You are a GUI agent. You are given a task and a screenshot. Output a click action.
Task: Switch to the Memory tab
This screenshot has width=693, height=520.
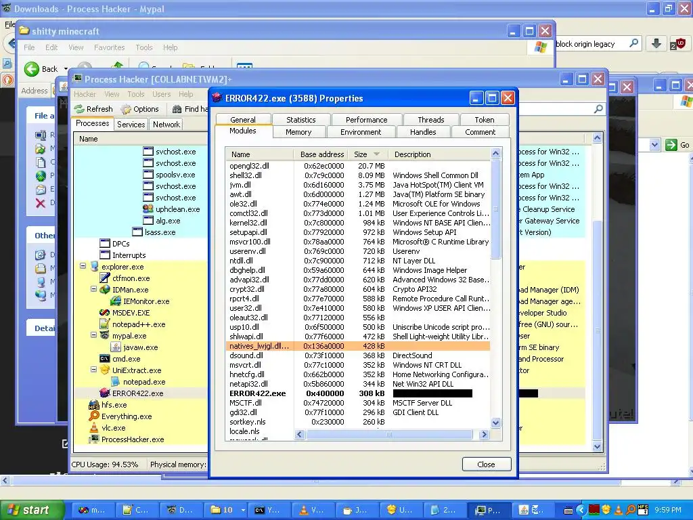tap(298, 132)
